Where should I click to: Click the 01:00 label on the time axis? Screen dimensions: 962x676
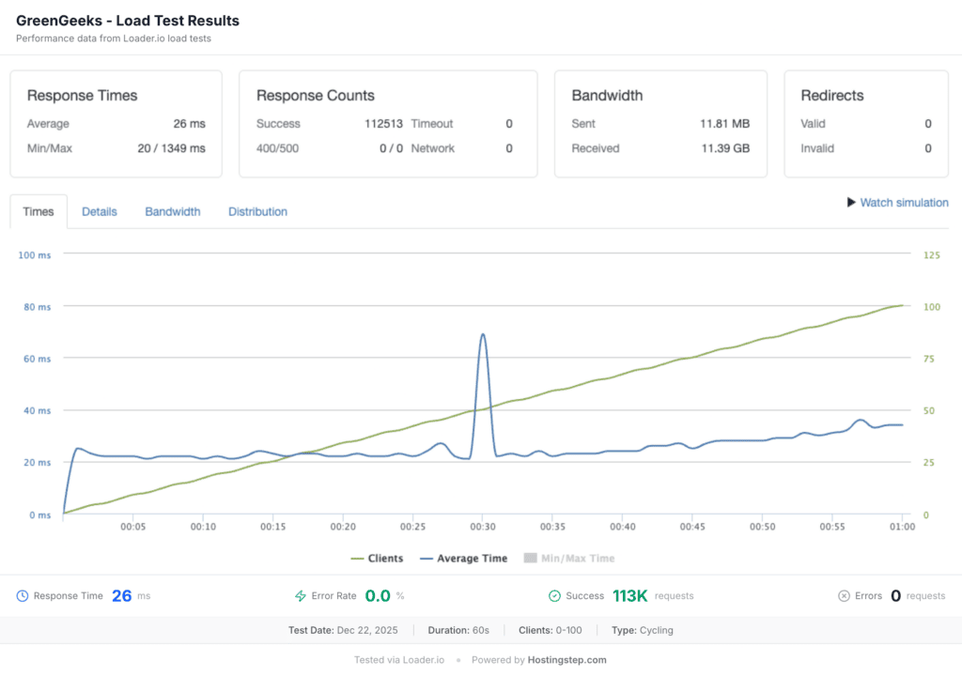click(902, 527)
